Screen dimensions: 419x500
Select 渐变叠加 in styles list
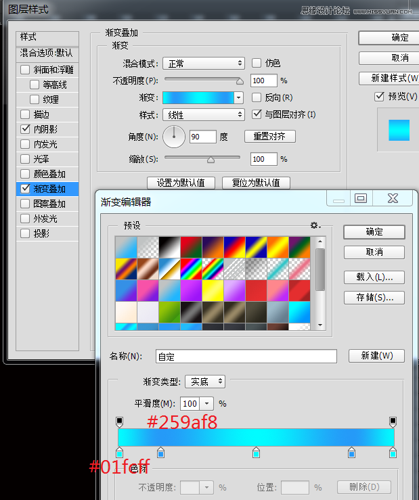(x=47, y=189)
